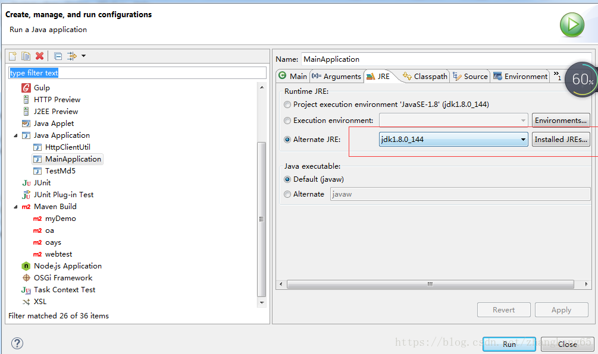The width and height of the screenshot is (598, 354).
Task: Select the oa Maven configuration
Action: 49,230
